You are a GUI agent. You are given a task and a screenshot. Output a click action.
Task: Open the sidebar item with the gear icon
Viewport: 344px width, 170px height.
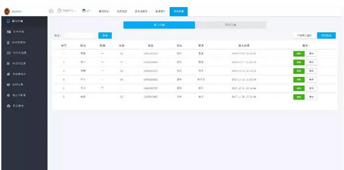click(24, 95)
